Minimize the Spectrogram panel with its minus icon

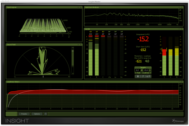pos(78,7)
